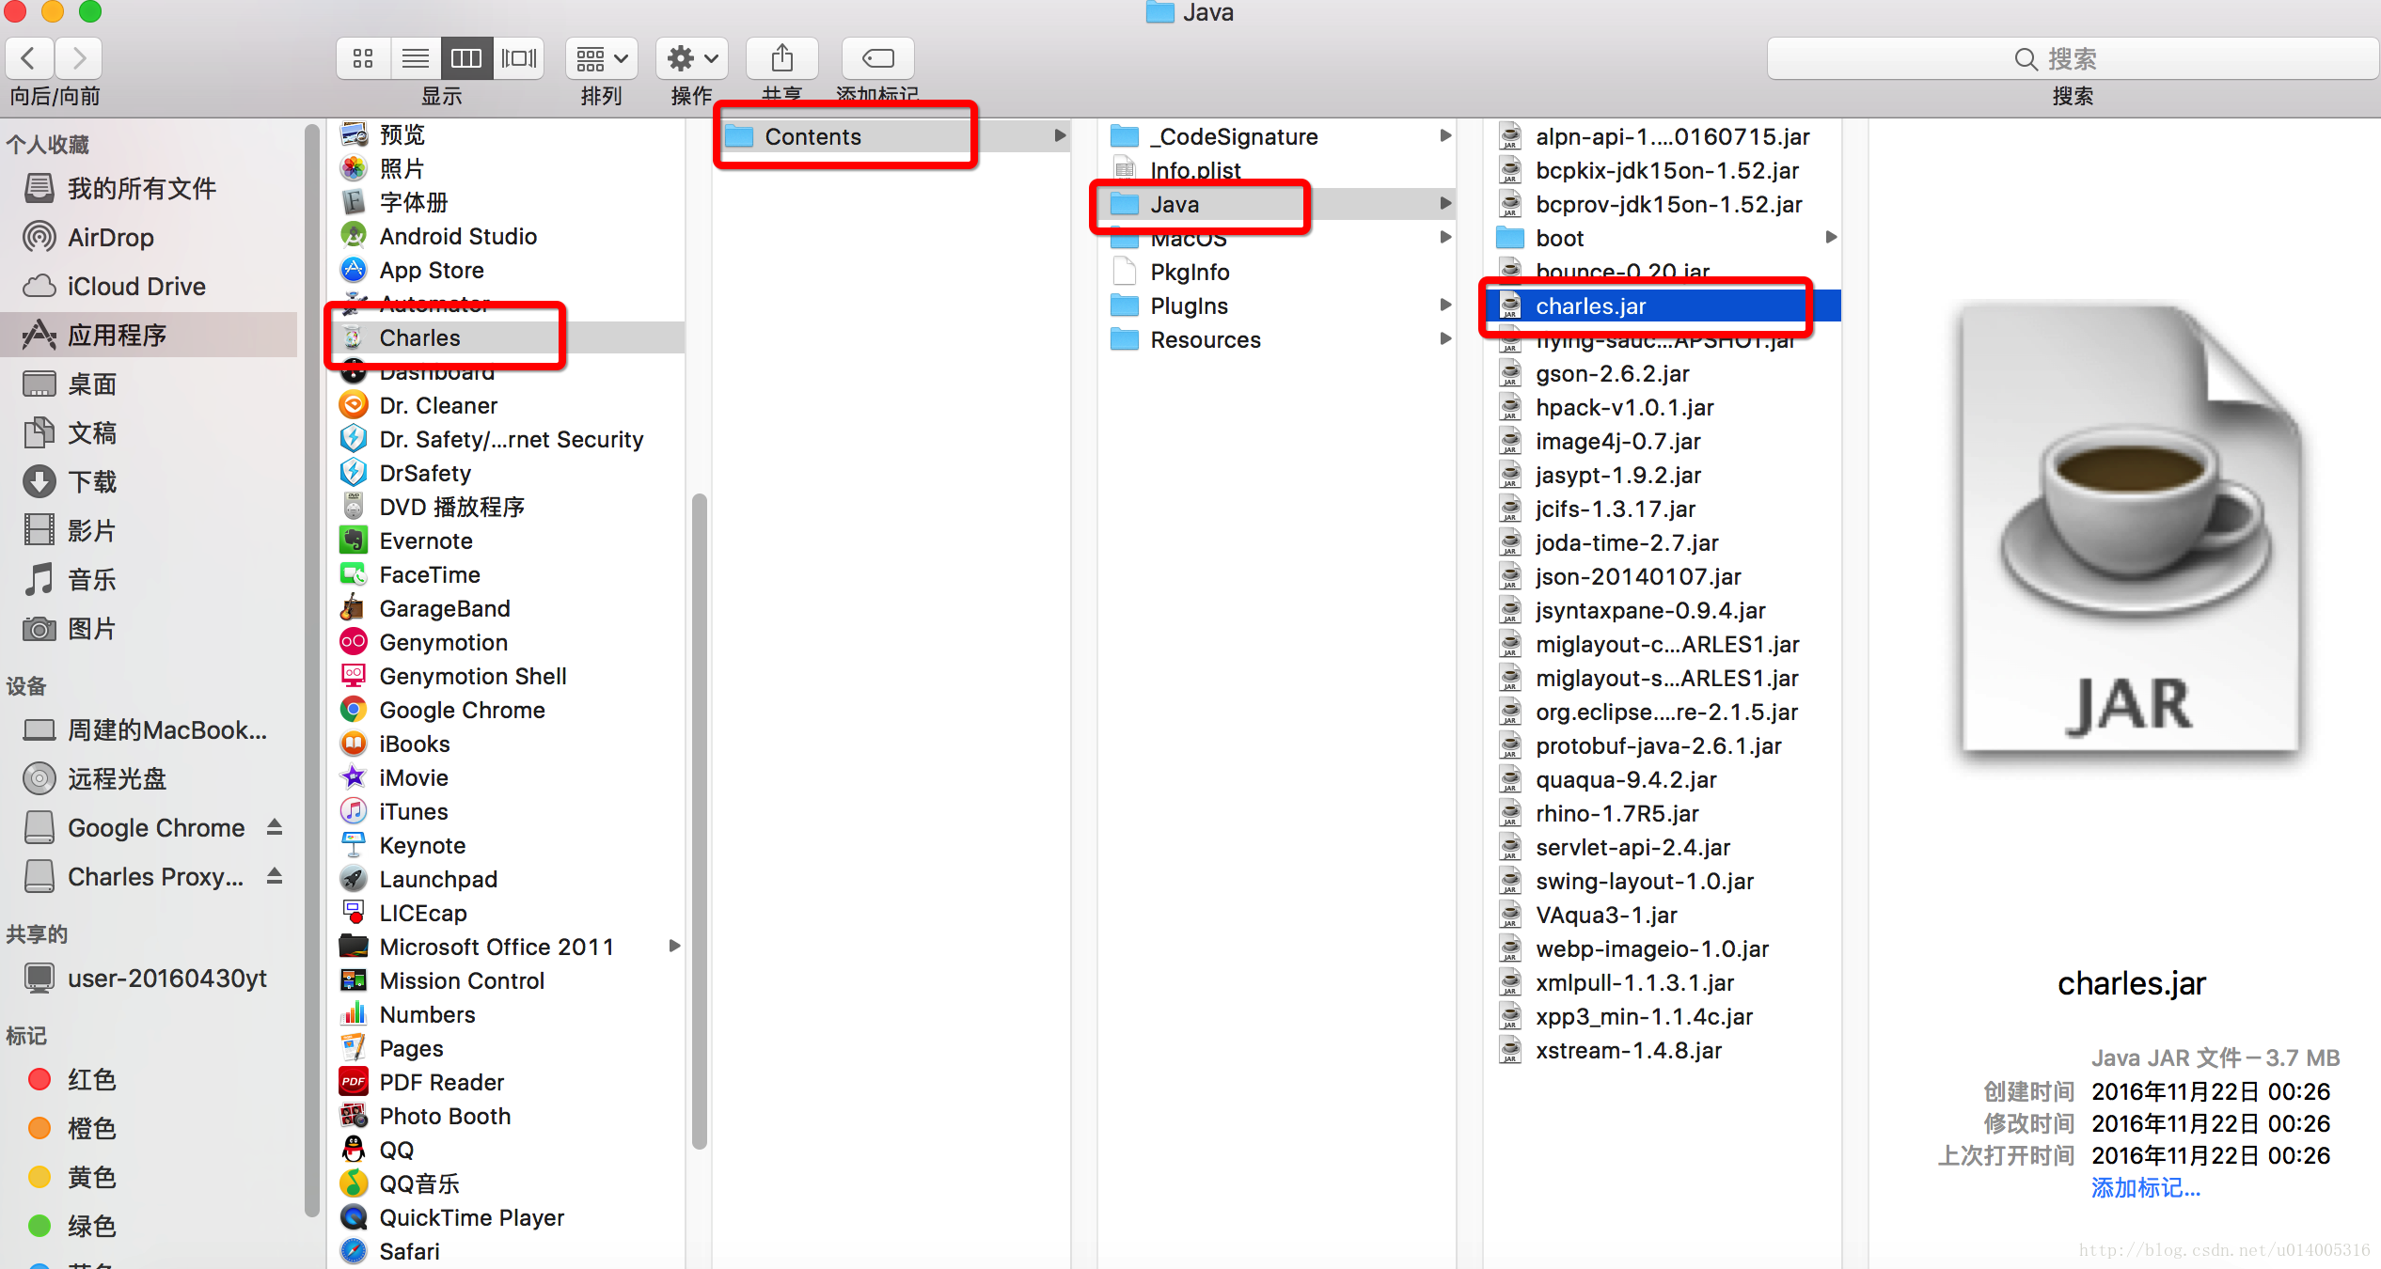Expand Microsoft Office 2011 folder arrow
Viewport: 2381px width, 1269px height.
(x=674, y=946)
